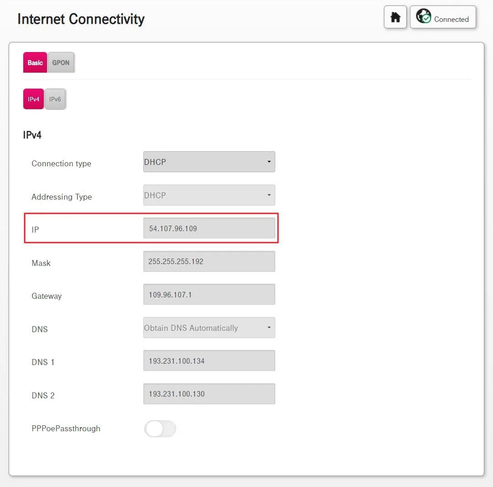Click the highlighted IP address field
The width and height of the screenshot is (493, 487).
tap(209, 228)
